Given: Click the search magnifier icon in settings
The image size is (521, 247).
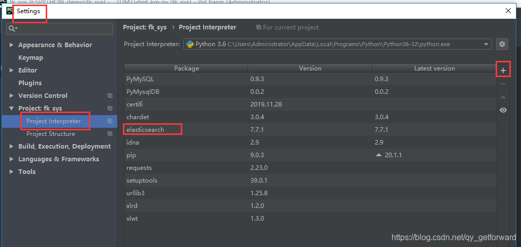Looking at the screenshot, I should [13, 29].
